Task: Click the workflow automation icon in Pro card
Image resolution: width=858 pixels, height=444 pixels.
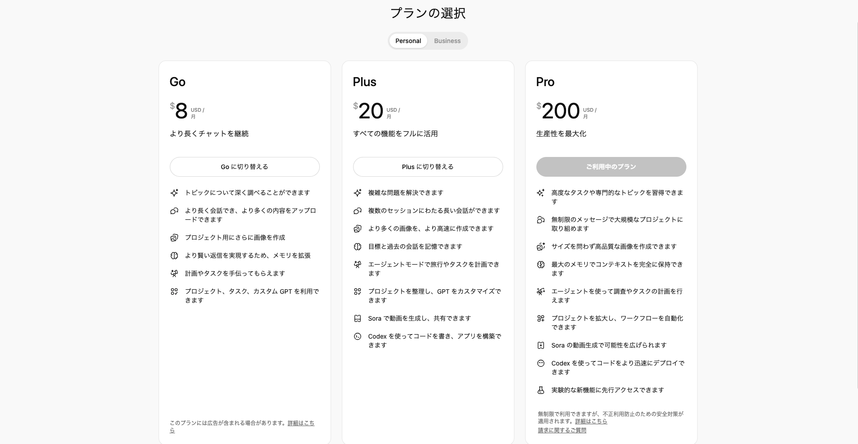Action: point(541,318)
